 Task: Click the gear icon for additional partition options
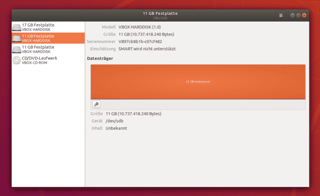97,104
